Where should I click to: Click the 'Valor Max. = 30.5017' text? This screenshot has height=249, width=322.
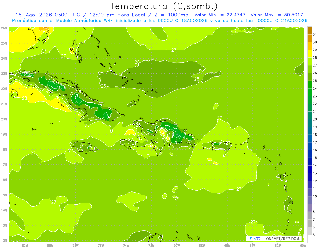(277, 15)
